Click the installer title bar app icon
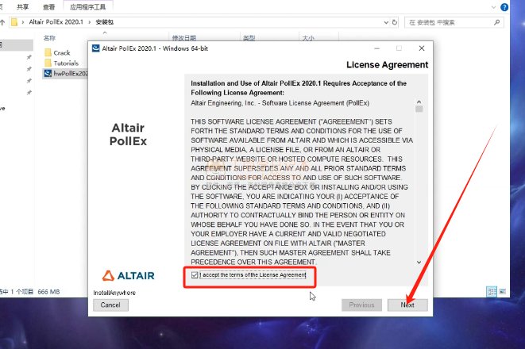 [96, 48]
